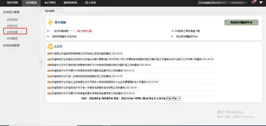Click the orange icon before the 2021-05-20 notice
Screen dimensions: 266x126
click(48, 76)
